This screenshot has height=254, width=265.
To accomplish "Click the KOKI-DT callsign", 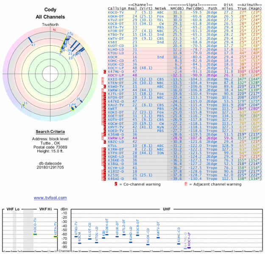I will pyautogui.click(x=116, y=113).
